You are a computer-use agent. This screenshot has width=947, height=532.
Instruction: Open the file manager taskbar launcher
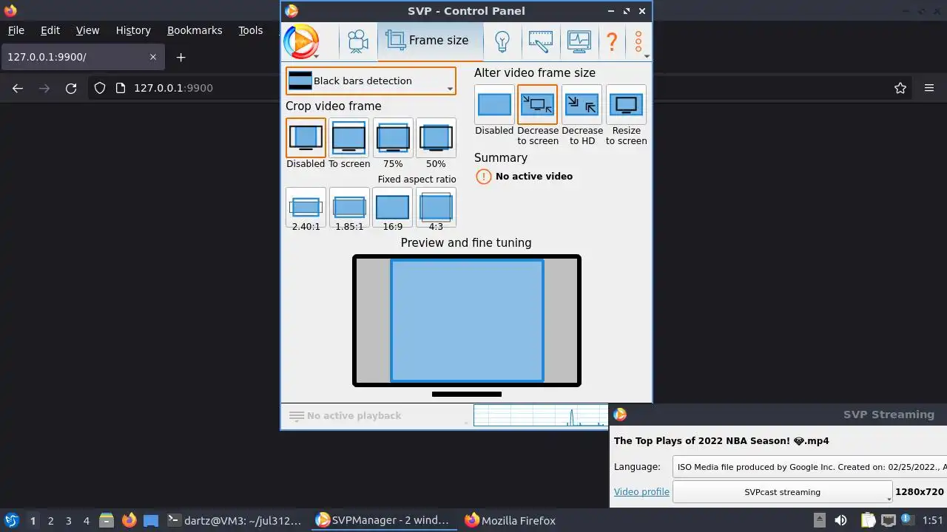tap(107, 520)
